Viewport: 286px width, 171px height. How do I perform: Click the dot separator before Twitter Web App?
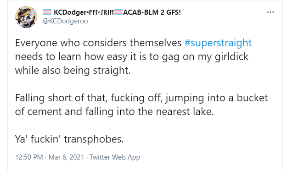[87, 157]
